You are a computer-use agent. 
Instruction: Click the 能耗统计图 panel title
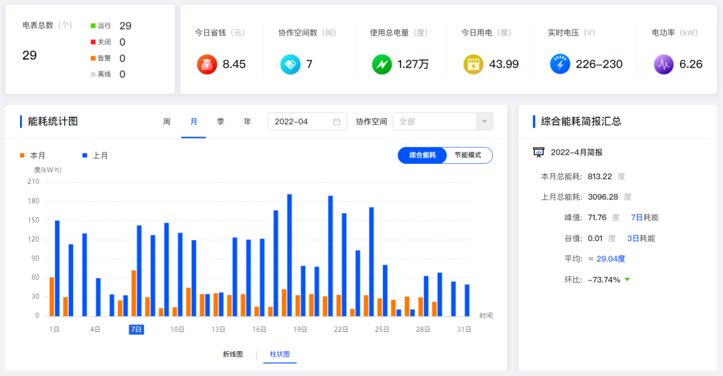(53, 122)
